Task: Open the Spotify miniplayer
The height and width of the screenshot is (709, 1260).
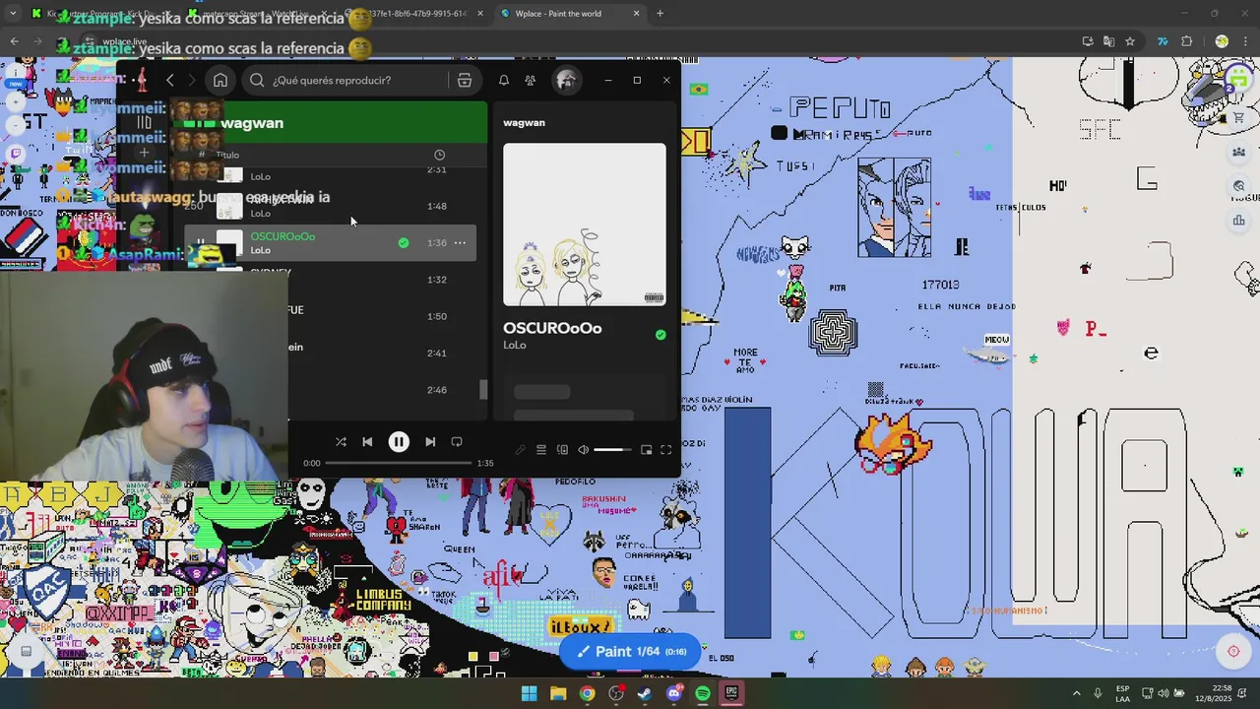Action: 646,450
